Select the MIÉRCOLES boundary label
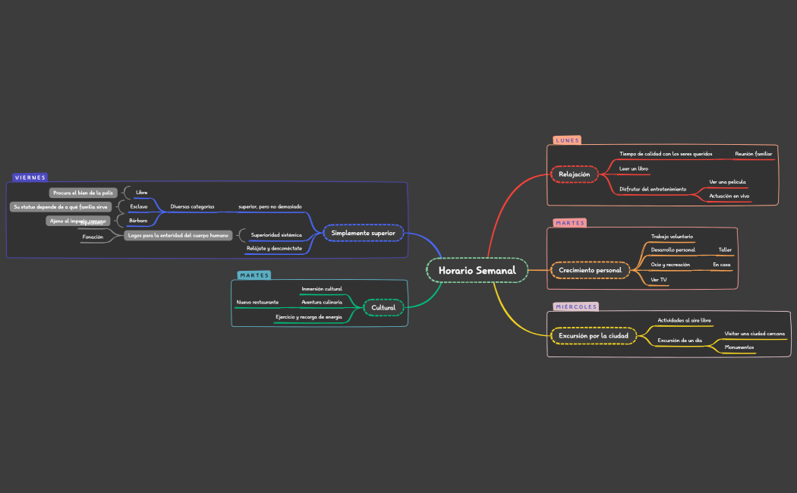 (576, 306)
